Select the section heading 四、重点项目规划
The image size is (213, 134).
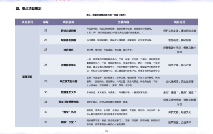point(28,9)
